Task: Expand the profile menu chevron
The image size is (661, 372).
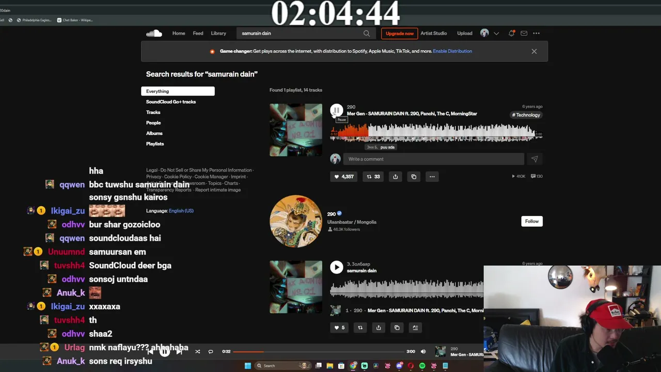Action: pyautogui.click(x=496, y=34)
